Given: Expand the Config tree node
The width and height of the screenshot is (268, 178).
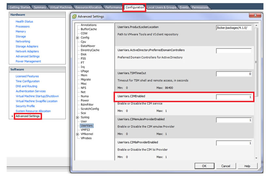Looking at the screenshot, I should 77,38.
